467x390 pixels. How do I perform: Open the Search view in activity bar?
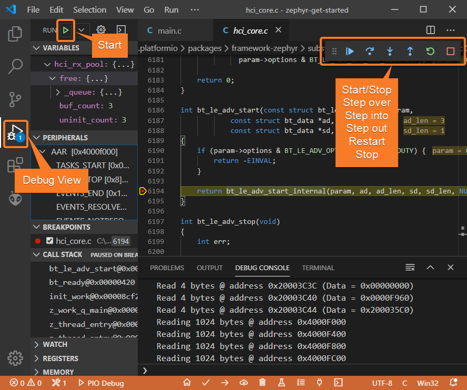tap(15, 66)
